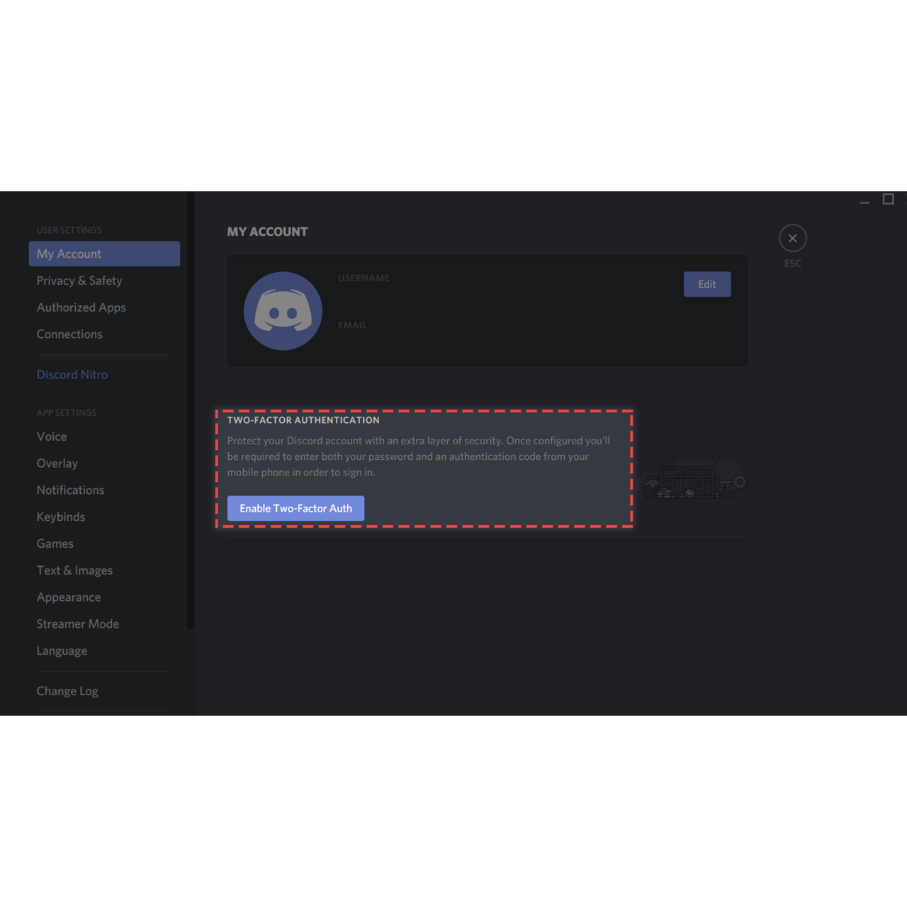The width and height of the screenshot is (907, 907).
Task: Select the Voice settings entry
Action: pos(51,436)
